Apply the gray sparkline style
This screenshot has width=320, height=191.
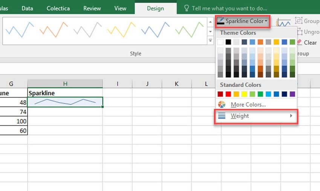pos(87,30)
